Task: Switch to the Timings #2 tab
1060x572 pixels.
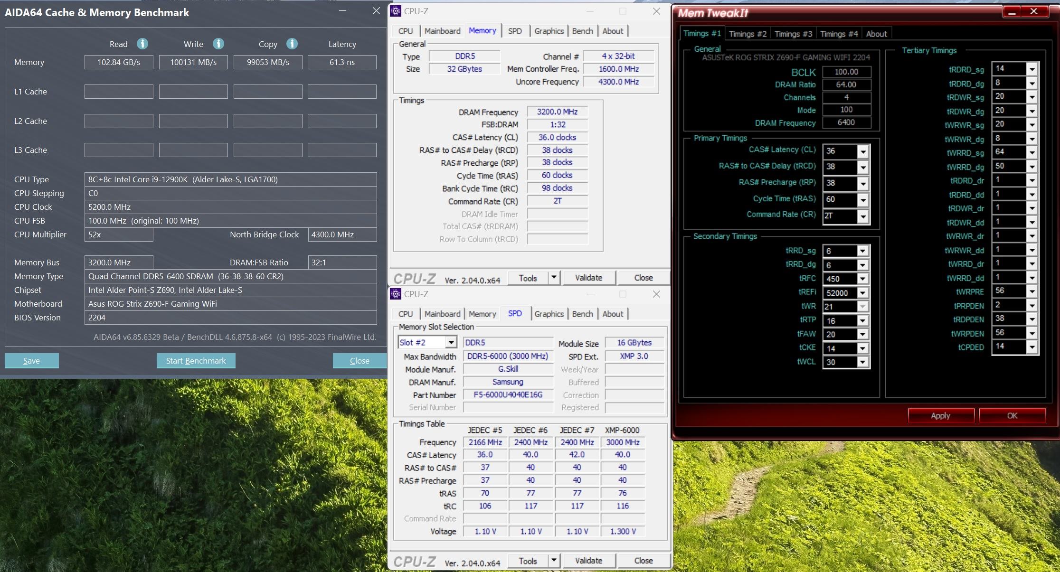Action: pyautogui.click(x=748, y=34)
